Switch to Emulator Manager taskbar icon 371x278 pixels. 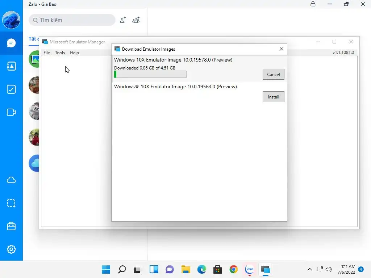pos(266,269)
